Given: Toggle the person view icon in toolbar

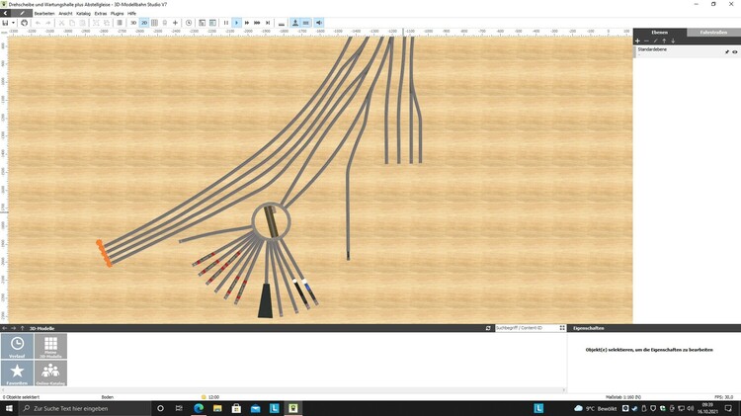Looking at the screenshot, I should click(x=295, y=23).
